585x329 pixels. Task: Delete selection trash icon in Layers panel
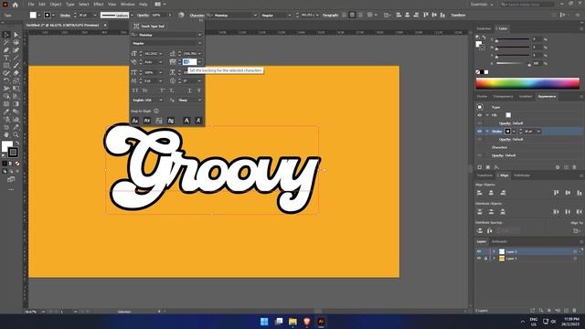[x=574, y=311]
